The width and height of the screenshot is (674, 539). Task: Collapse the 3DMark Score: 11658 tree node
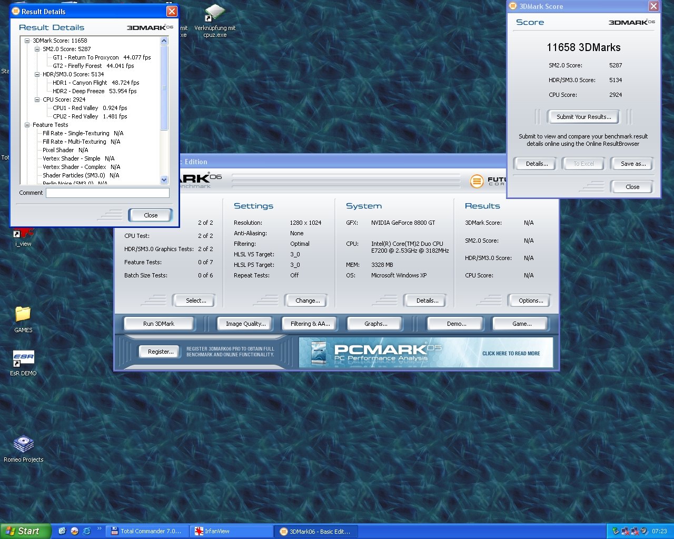click(27, 41)
